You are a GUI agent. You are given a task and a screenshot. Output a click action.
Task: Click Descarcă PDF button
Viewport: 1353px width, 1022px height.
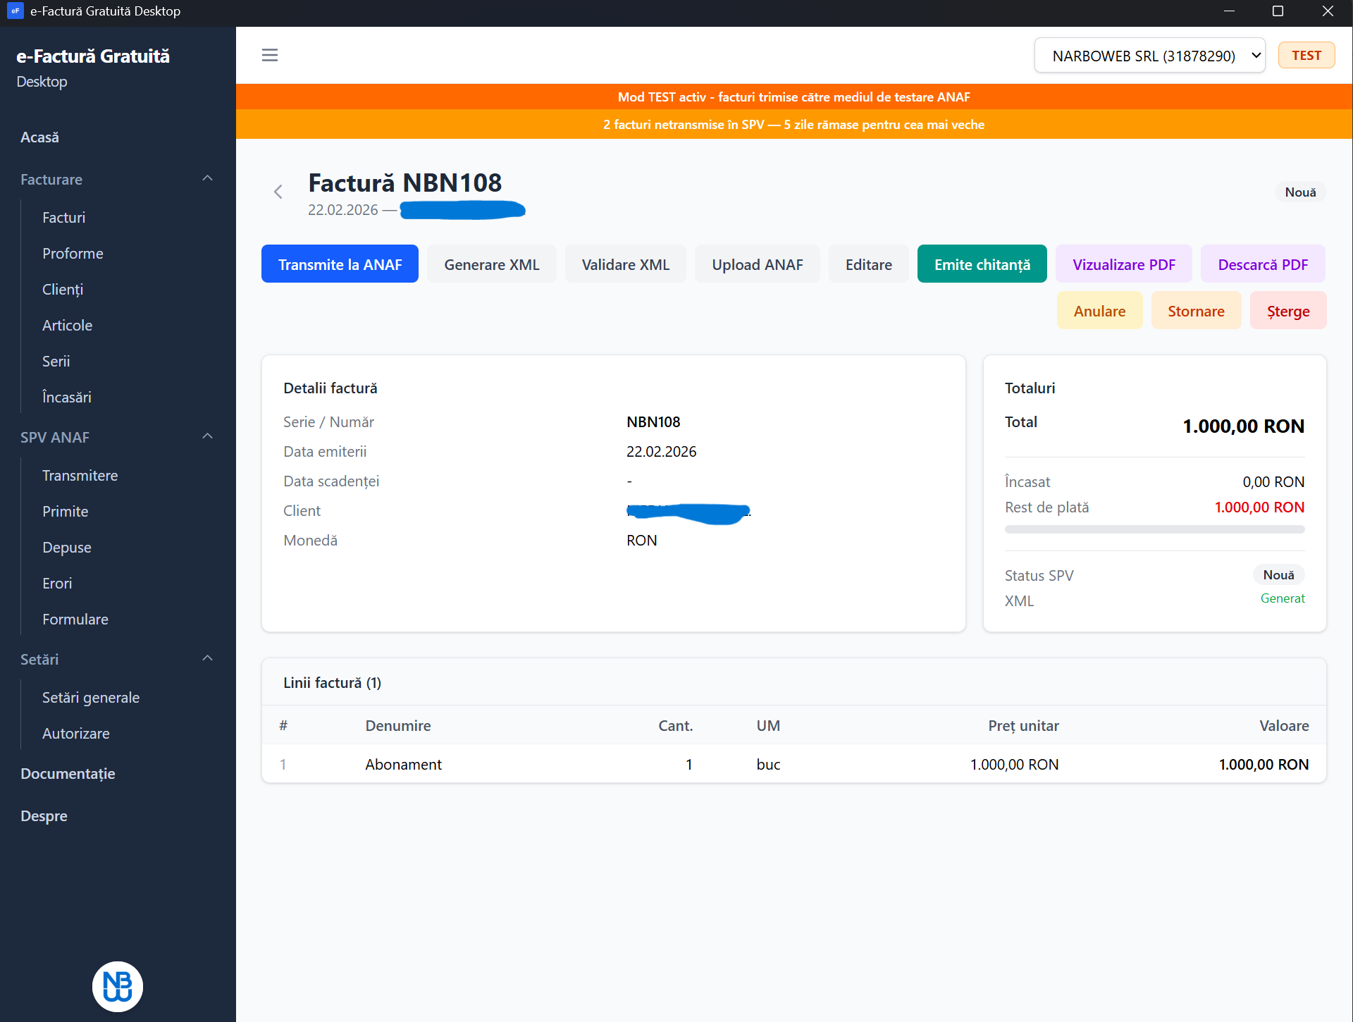point(1262,264)
